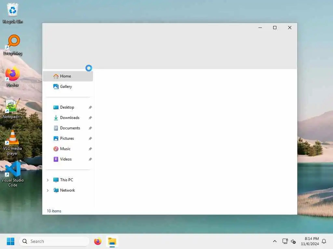333x249 pixels.
Task: Click the pin icon beside Videos
Action: click(x=90, y=159)
